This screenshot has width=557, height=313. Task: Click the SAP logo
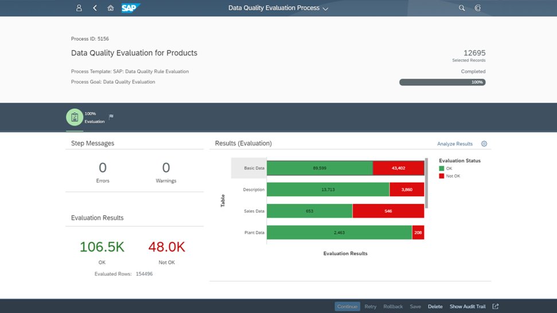(131, 8)
